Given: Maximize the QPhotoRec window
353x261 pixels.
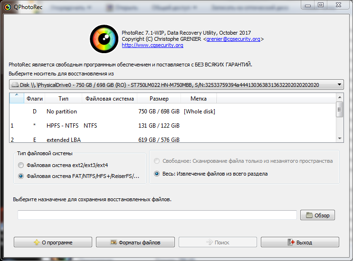Looking at the screenshot, I should 321,5.
